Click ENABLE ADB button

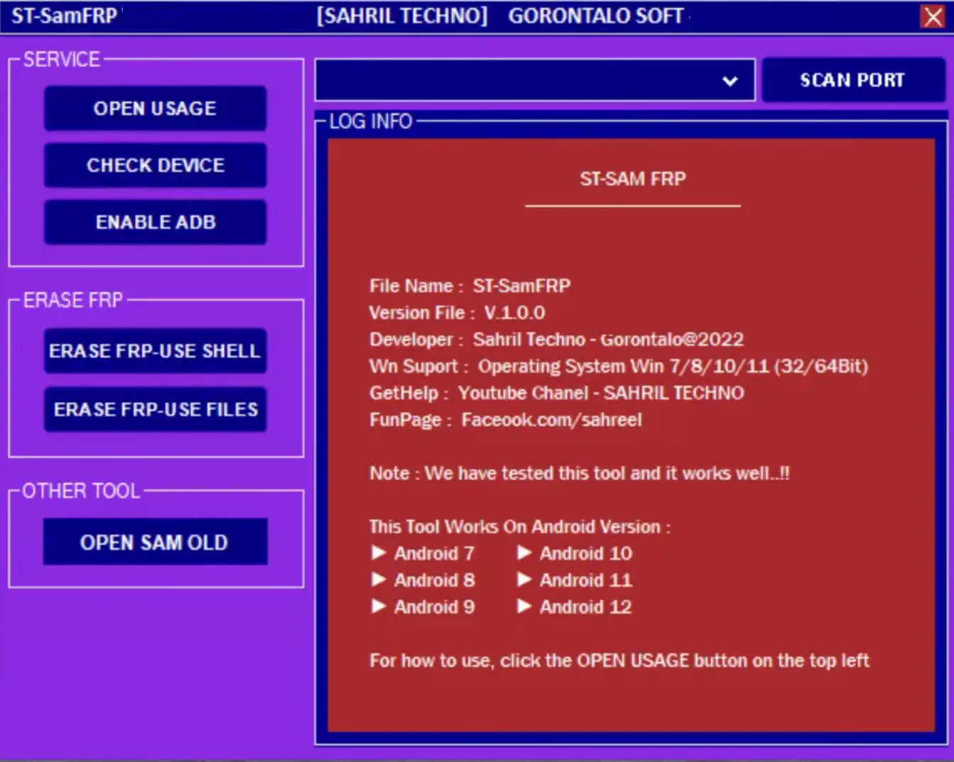click(x=155, y=222)
